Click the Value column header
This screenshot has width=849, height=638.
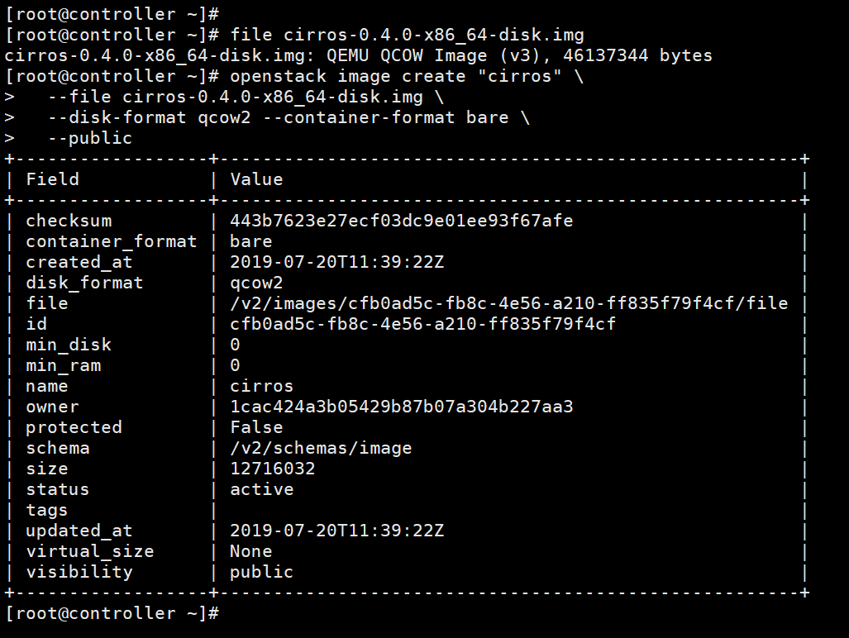click(x=256, y=179)
